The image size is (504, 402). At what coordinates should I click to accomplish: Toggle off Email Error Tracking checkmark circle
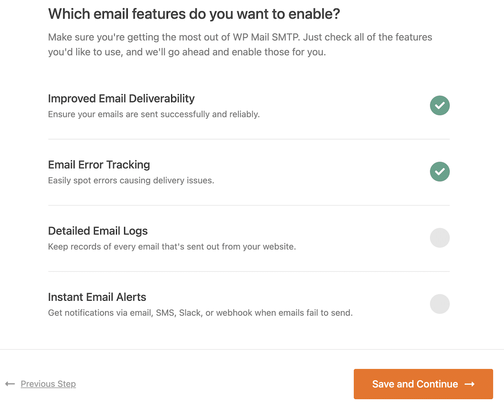tap(440, 172)
